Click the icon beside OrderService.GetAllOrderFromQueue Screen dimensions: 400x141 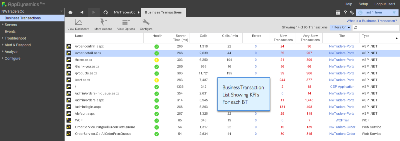click(69, 134)
